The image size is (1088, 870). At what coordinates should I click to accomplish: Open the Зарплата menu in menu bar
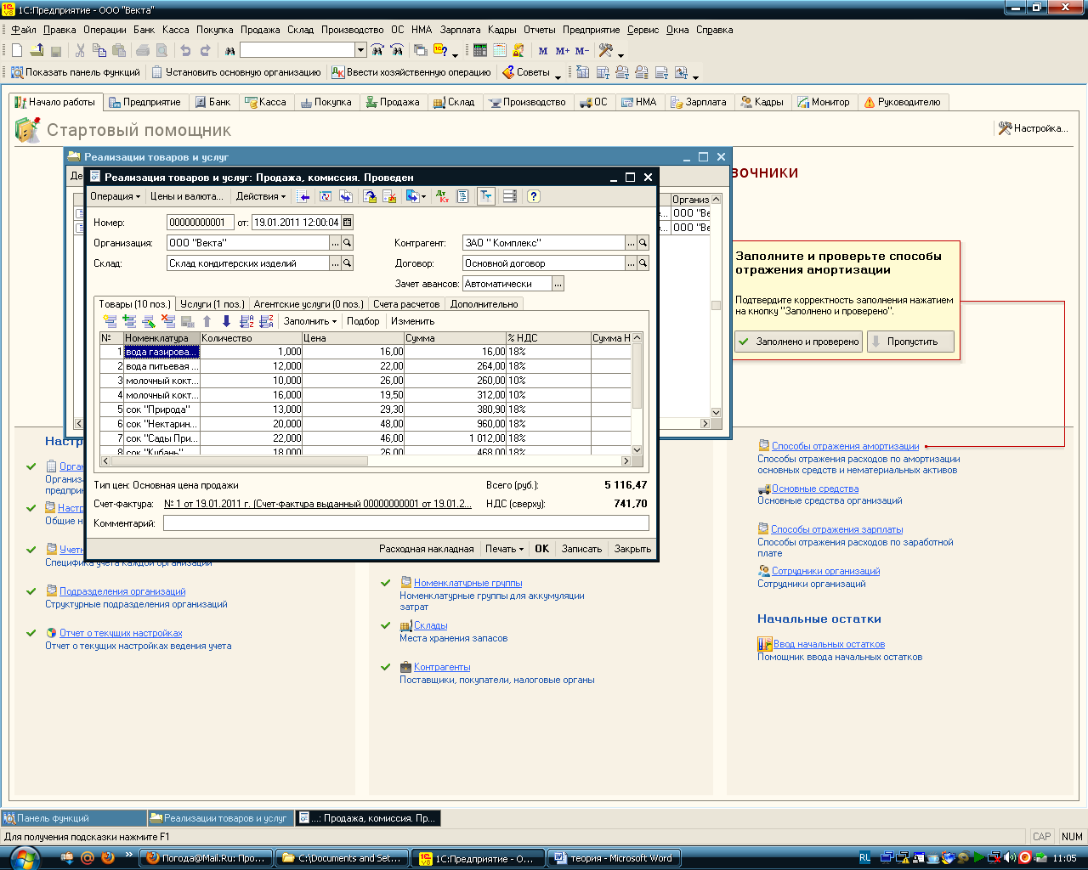tap(460, 30)
